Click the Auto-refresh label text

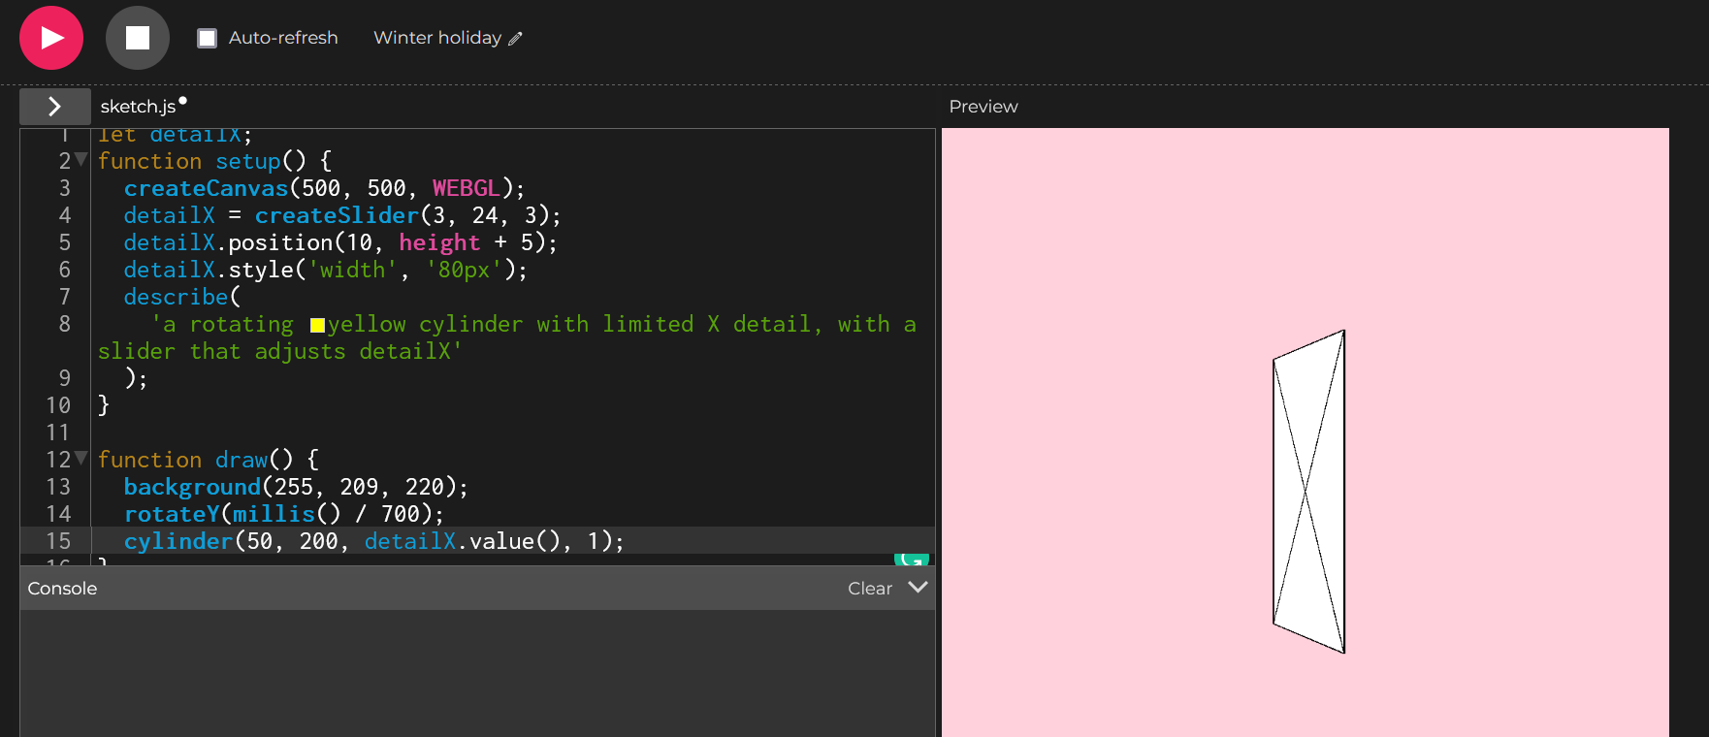coord(283,38)
